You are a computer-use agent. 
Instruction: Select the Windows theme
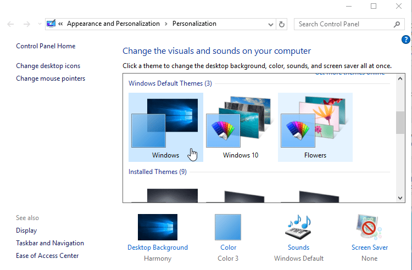[x=165, y=127]
